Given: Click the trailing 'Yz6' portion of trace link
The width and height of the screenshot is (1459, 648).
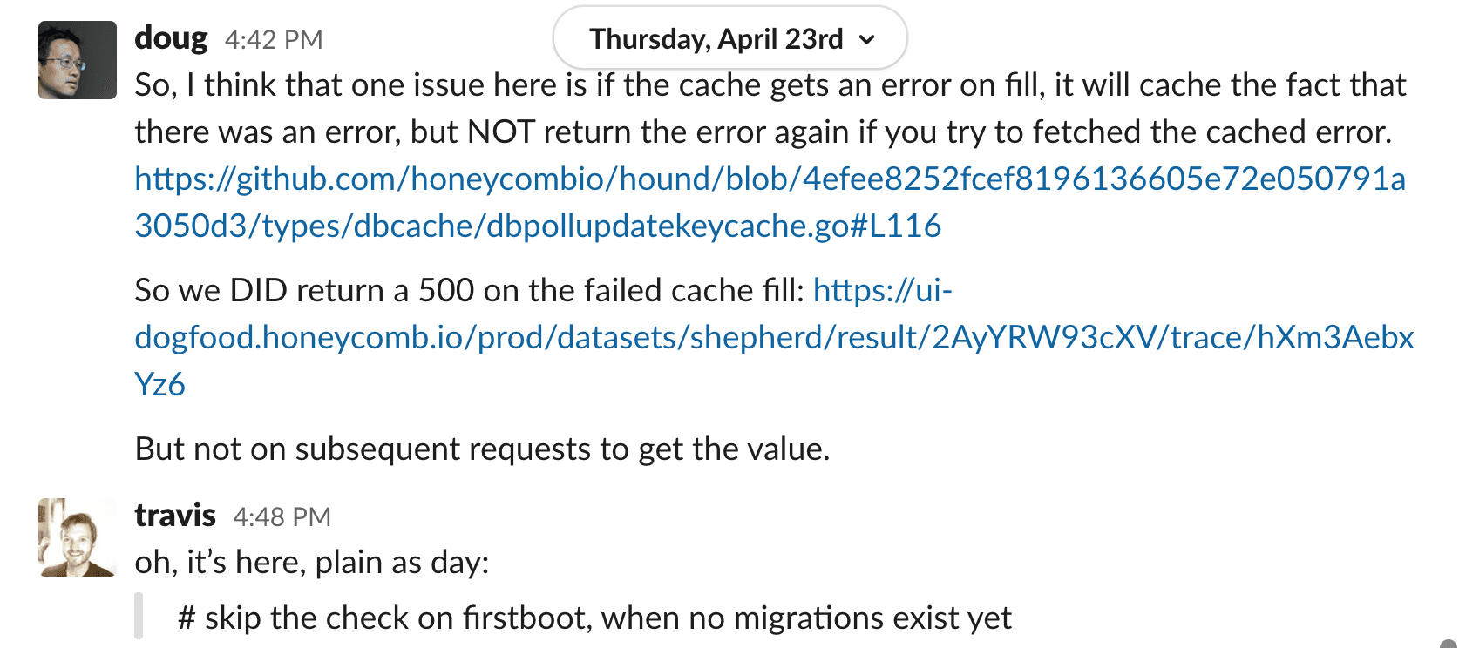Looking at the screenshot, I should click(x=159, y=385).
